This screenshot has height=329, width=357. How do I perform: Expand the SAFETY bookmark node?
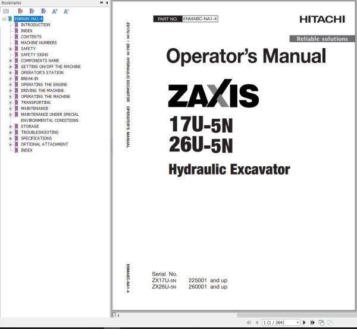[x=10, y=49]
